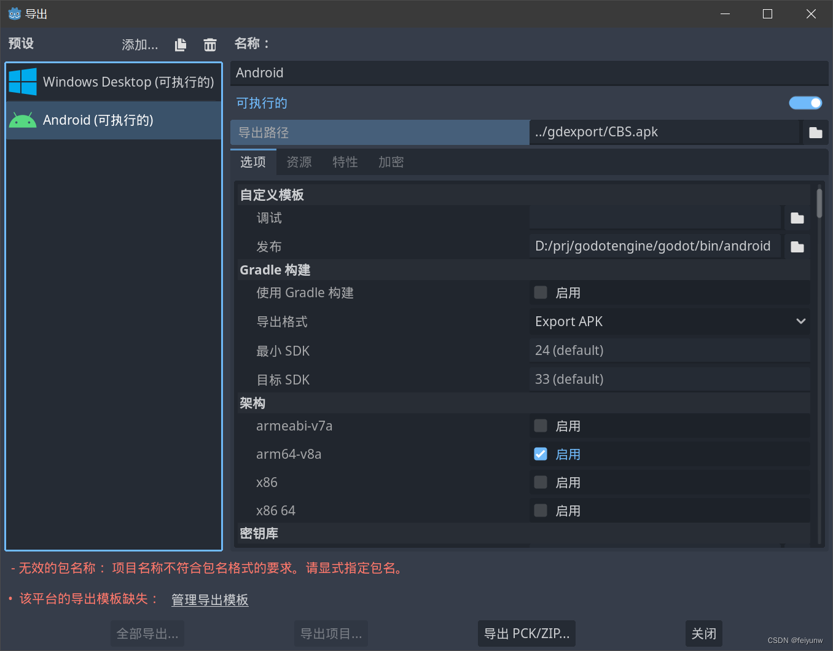Enable 使用 Gradle 构建 checkbox
The image size is (833, 651).
(x=541, y=292)
